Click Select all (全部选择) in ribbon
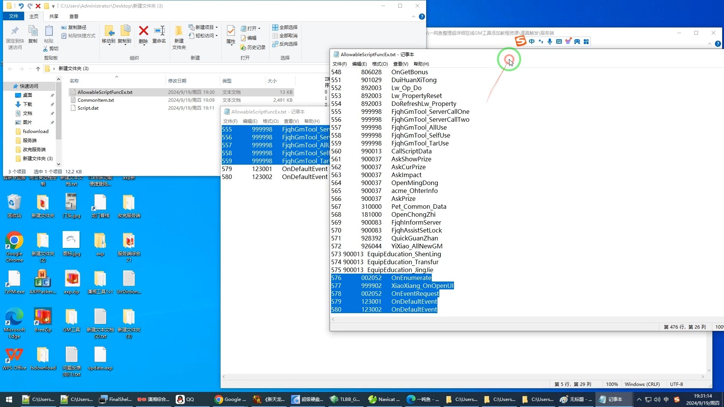724x407 pixels. click(285, 27)
